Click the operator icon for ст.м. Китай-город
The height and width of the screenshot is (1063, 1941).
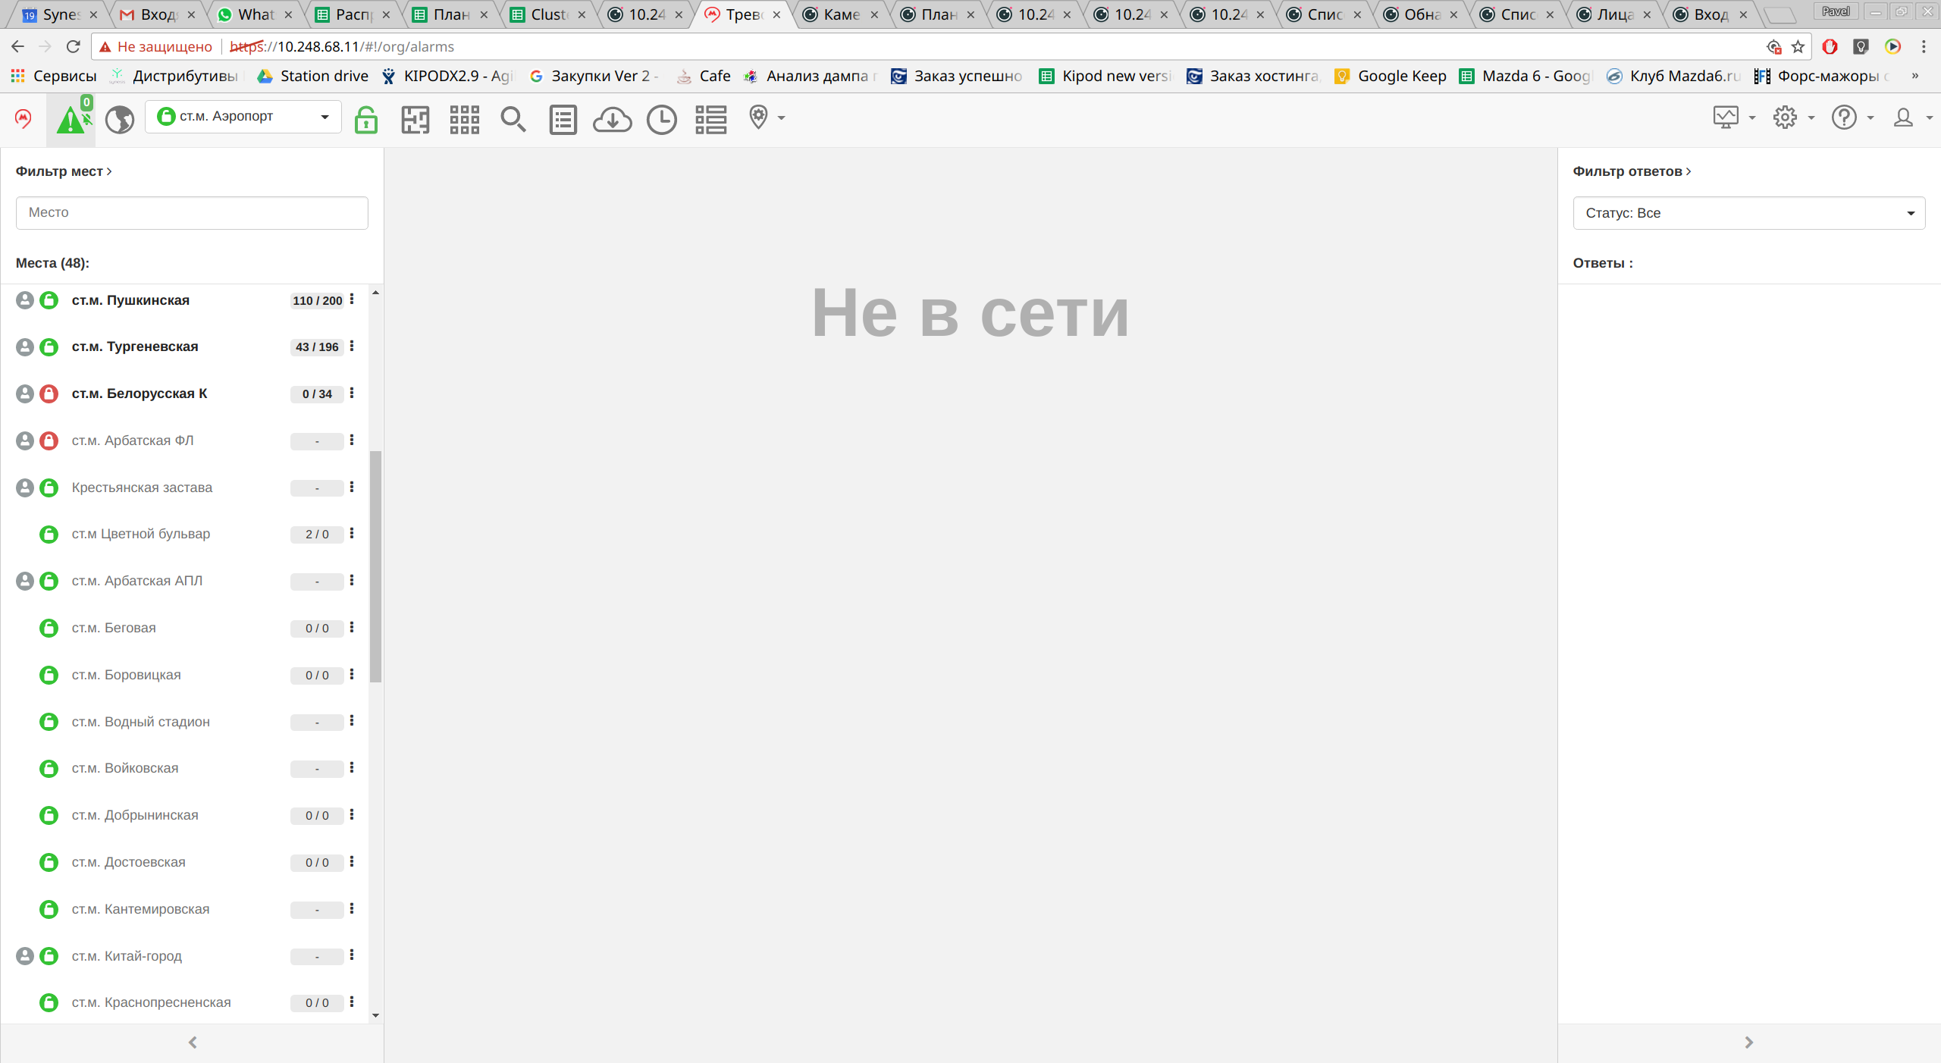pos(25,956)
